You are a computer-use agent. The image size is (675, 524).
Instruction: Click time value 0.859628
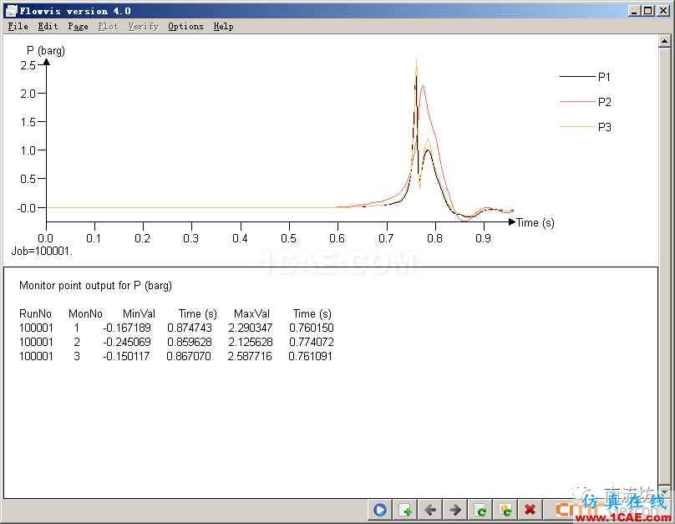[190, 342]
